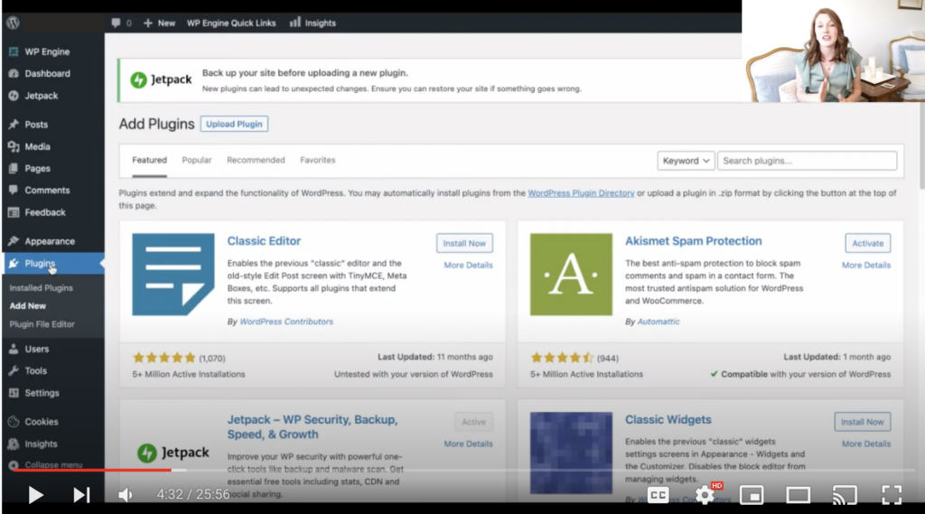The height and width of the screenshot is (514, 925).
Task: Open comments bubble in admin bar
Action: [x=121, y=23]
